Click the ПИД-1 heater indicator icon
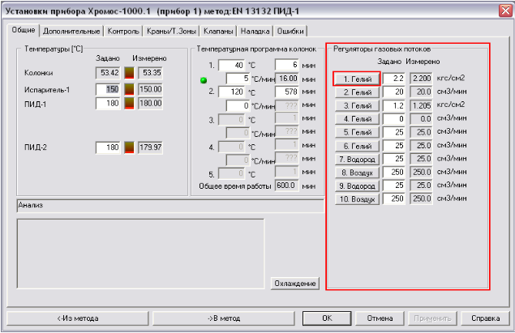Viewport: 515px width, 333px height. pos(127,104)
